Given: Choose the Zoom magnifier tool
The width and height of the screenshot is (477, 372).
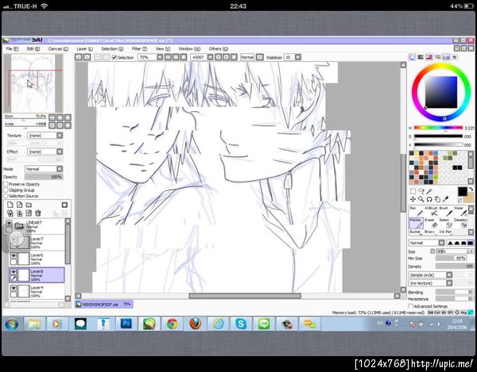Looking at the screenshot, I should 421,199.
